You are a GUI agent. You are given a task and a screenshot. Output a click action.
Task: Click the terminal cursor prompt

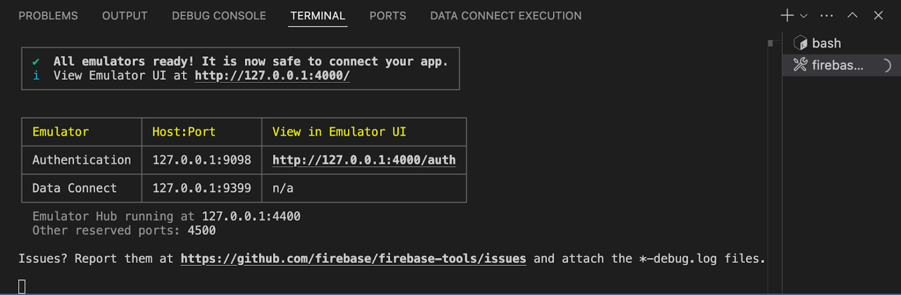click(22, 287)
